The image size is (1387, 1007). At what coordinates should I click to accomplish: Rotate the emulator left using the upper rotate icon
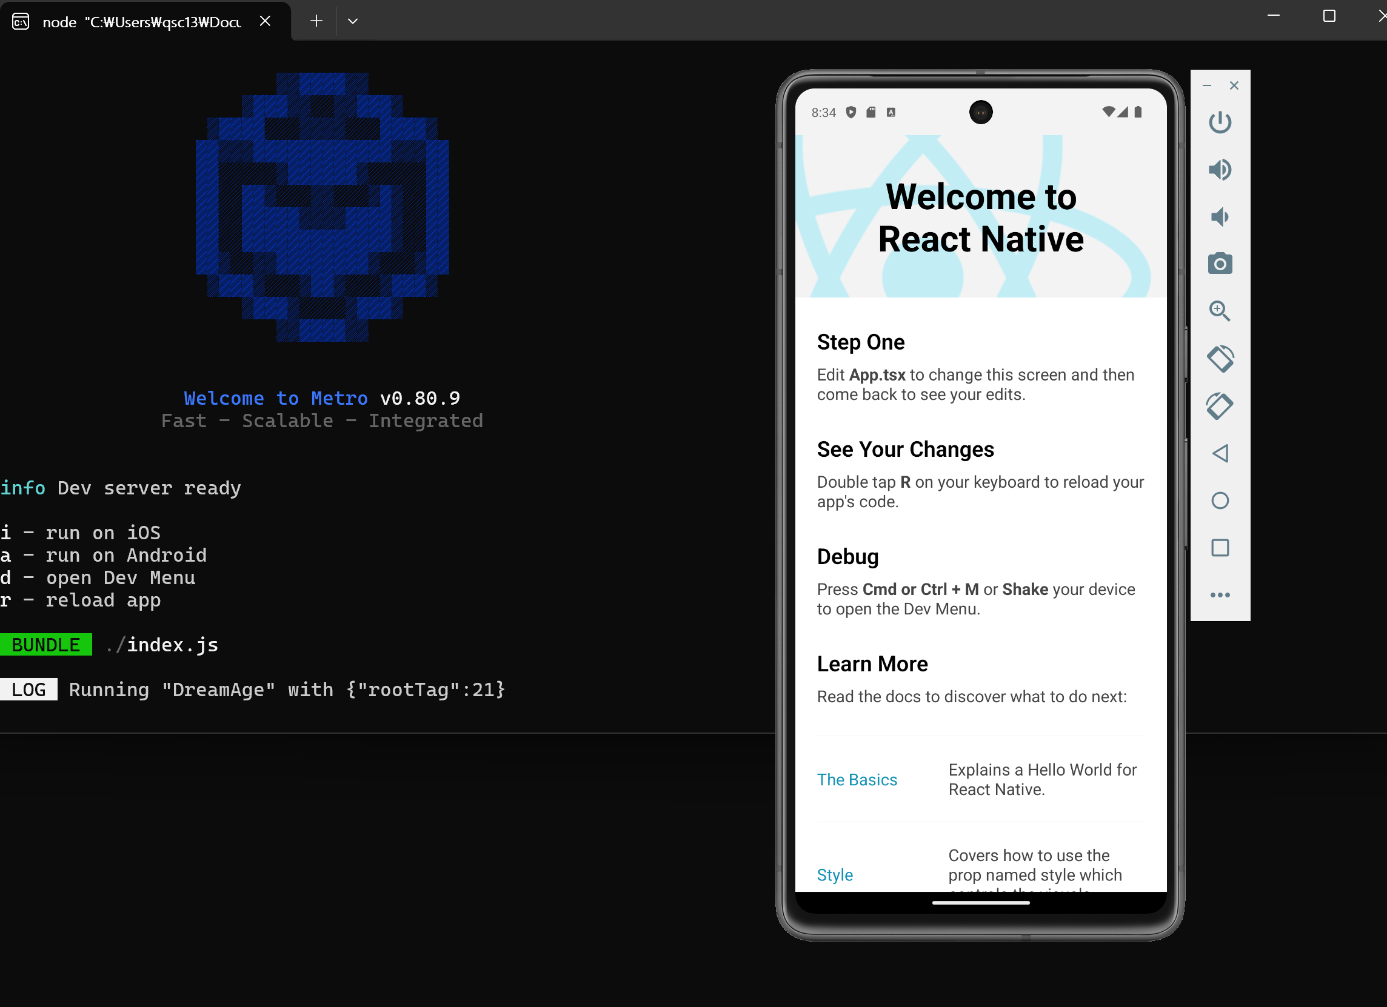click(1220, 358)
